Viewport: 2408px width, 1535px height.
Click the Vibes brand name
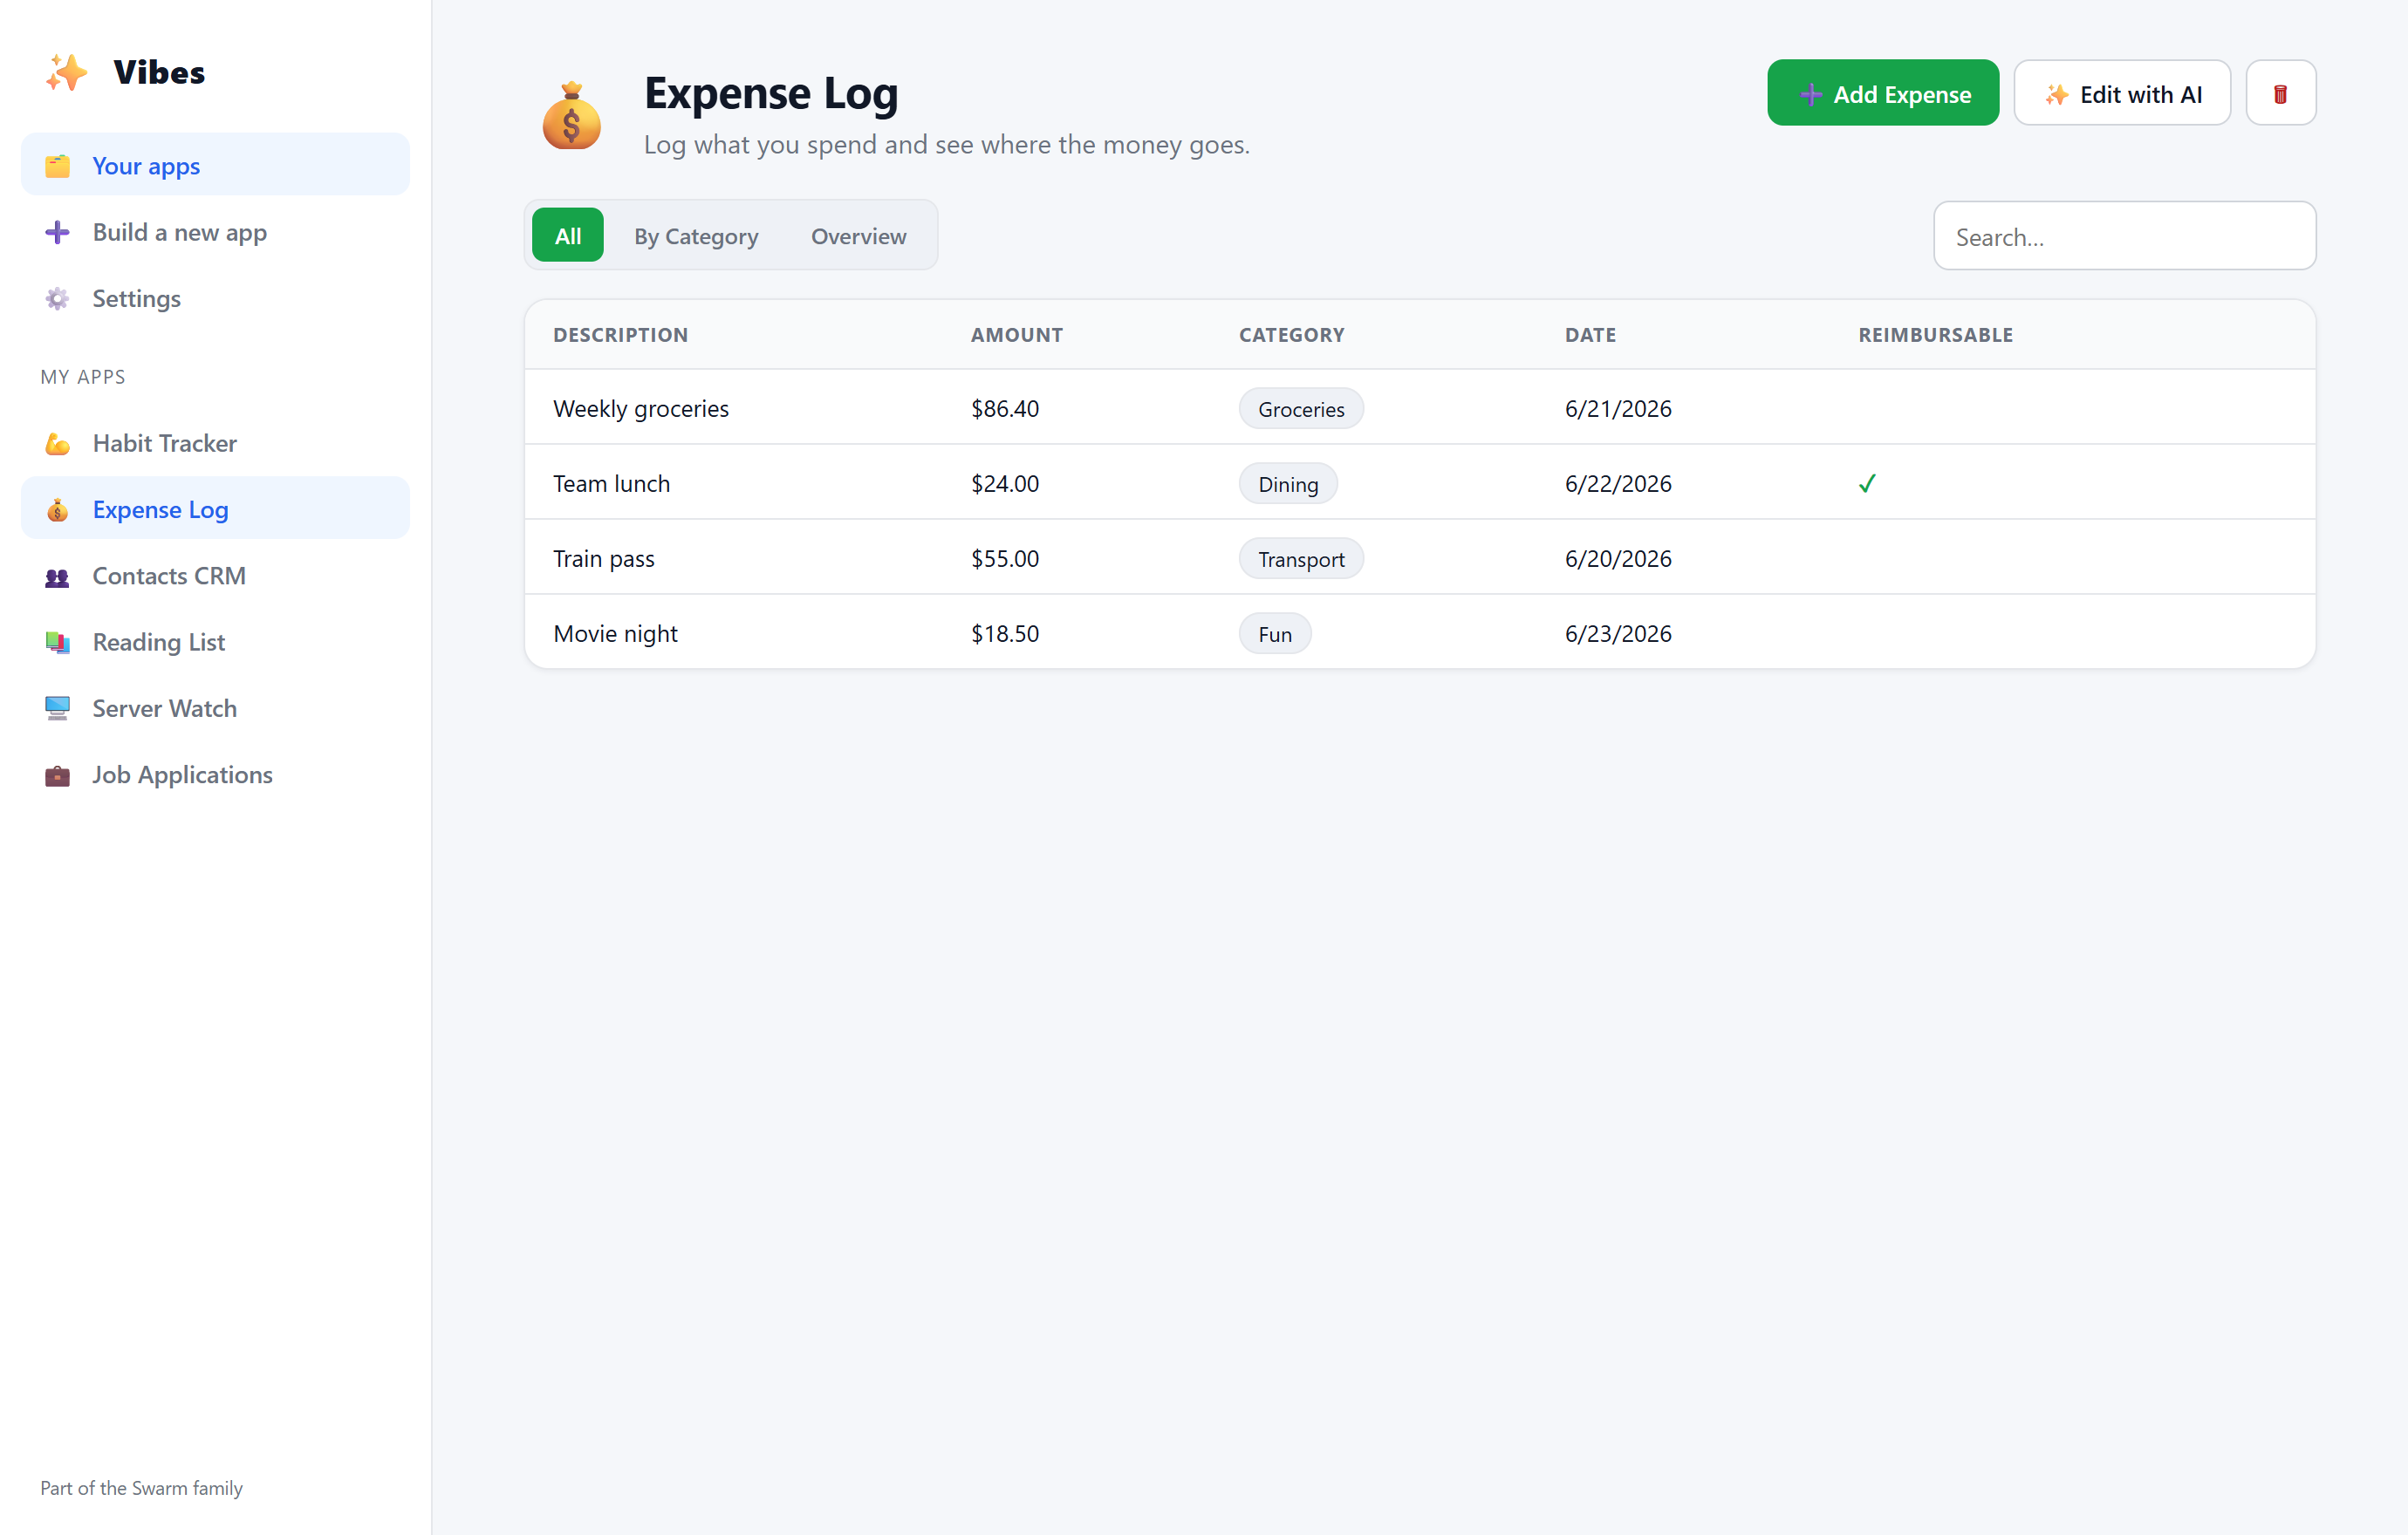[159, 72]
